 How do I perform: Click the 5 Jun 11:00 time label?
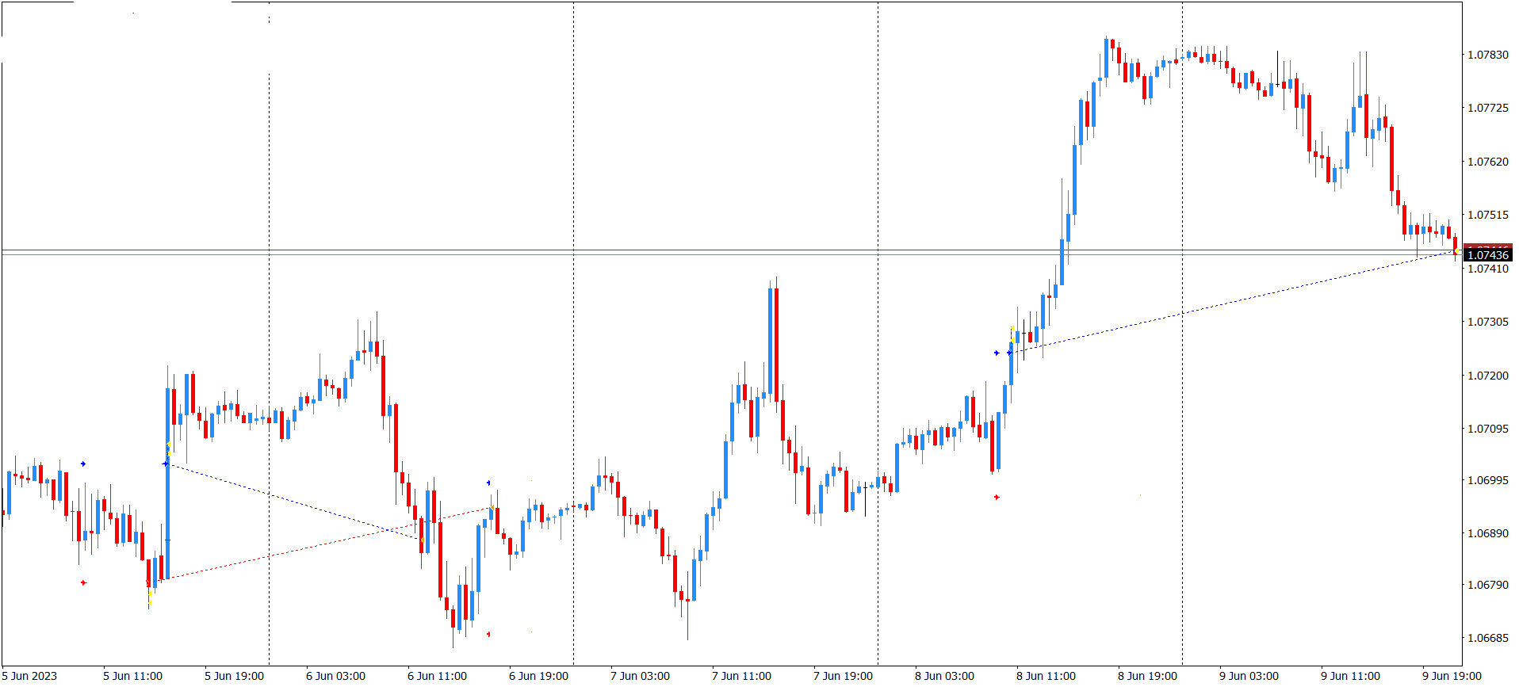pyautogui.click(x=132, y=676)
